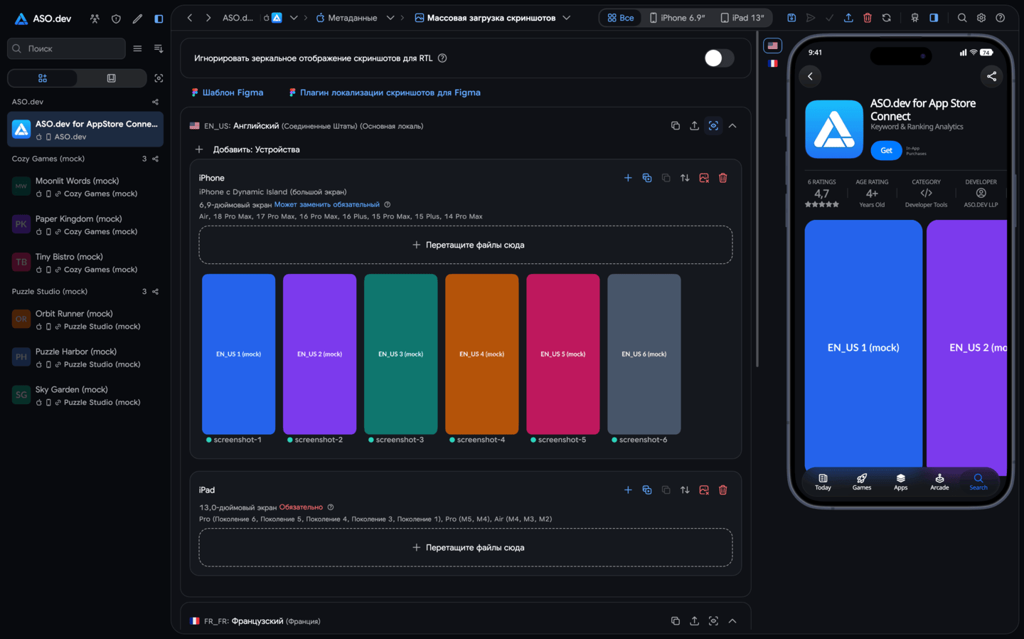The image size is (1024, 639).
Task: Open the help question mark in the top toolbar
Action: point(1001,18)
